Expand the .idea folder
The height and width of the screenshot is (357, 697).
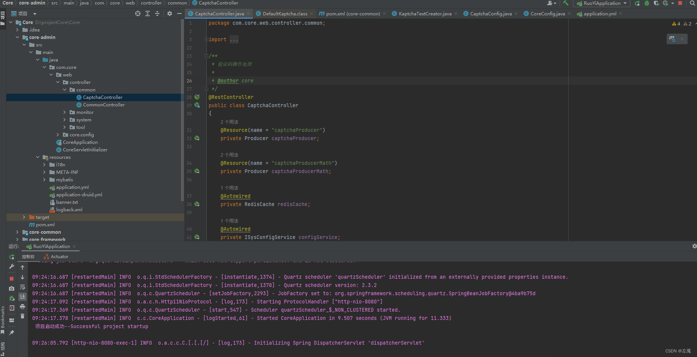point(18,30)
